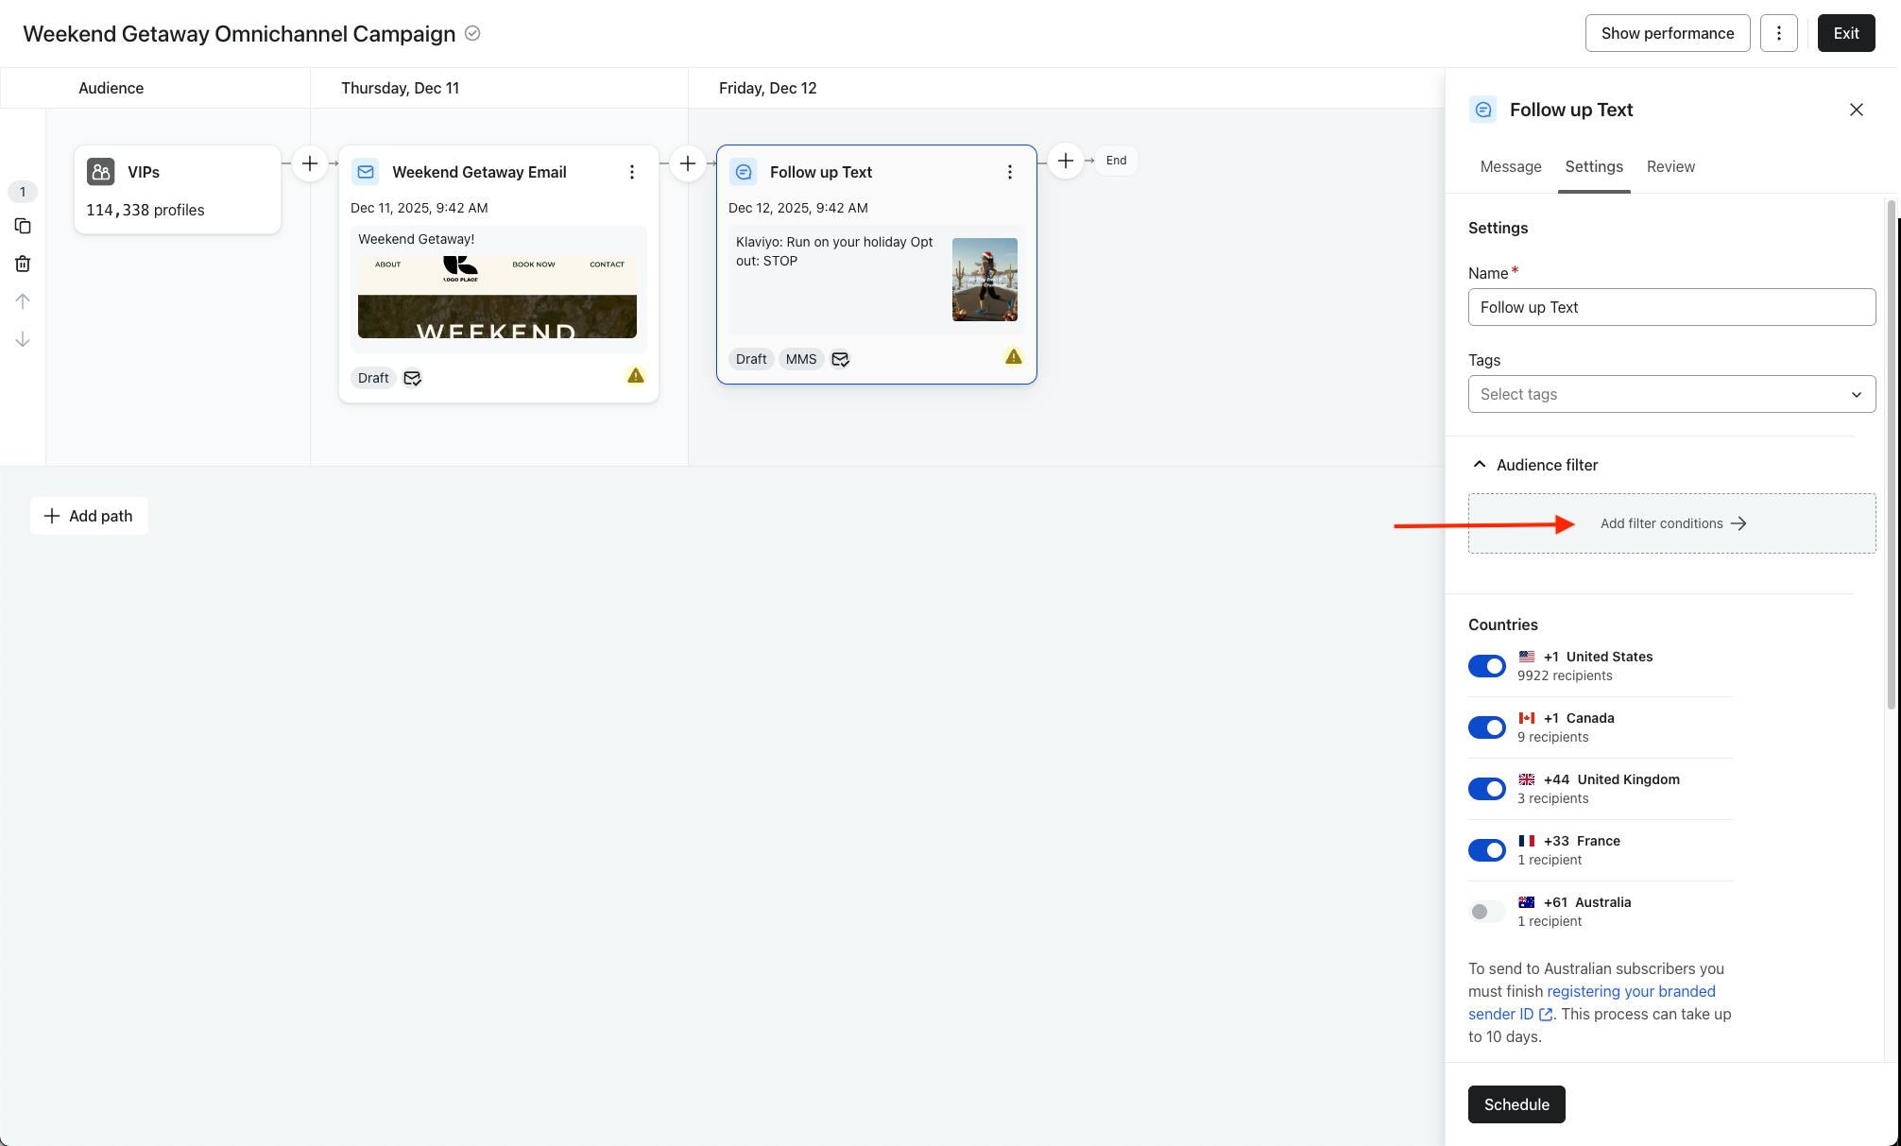This screenshot has height=1146, width=1901.
Task: Click the plus button before the End node
Action: 1066,161
